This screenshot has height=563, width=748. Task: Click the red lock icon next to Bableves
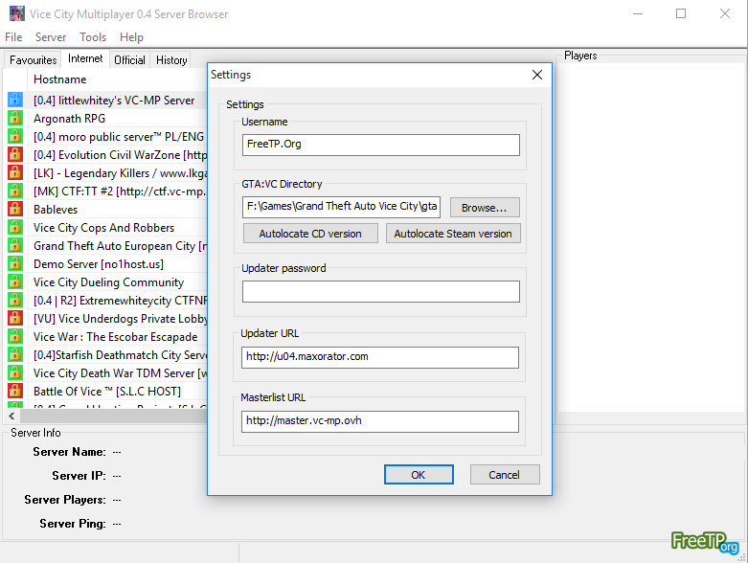(14, 209)
